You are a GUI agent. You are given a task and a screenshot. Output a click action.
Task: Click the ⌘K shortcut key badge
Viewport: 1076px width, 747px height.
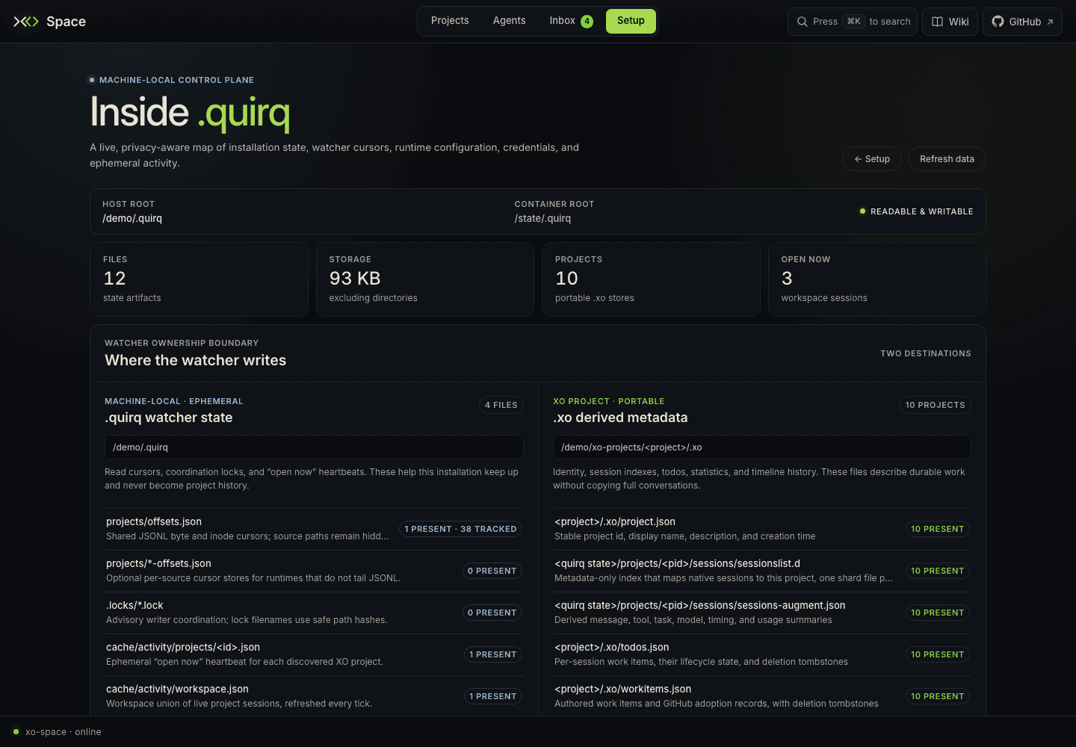click(853, 22)
